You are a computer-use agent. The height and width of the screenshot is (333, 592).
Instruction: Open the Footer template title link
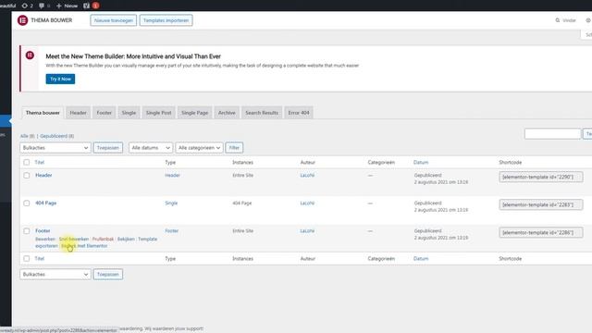point(43,230)
